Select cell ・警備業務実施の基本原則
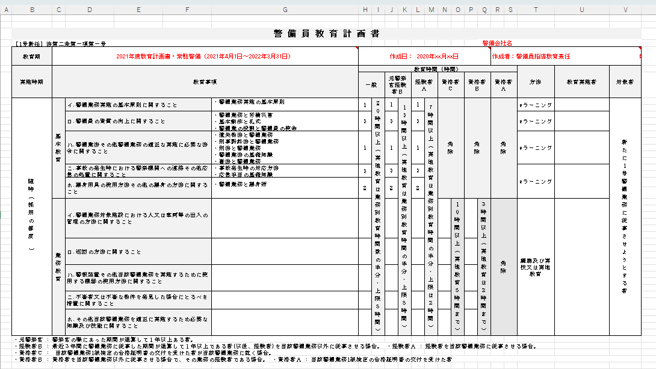 point(285,105)
